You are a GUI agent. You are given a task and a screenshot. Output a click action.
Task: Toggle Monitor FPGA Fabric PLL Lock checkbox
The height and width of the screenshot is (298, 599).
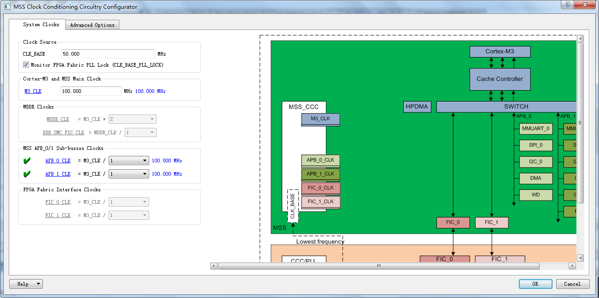[x=26, y=64]
